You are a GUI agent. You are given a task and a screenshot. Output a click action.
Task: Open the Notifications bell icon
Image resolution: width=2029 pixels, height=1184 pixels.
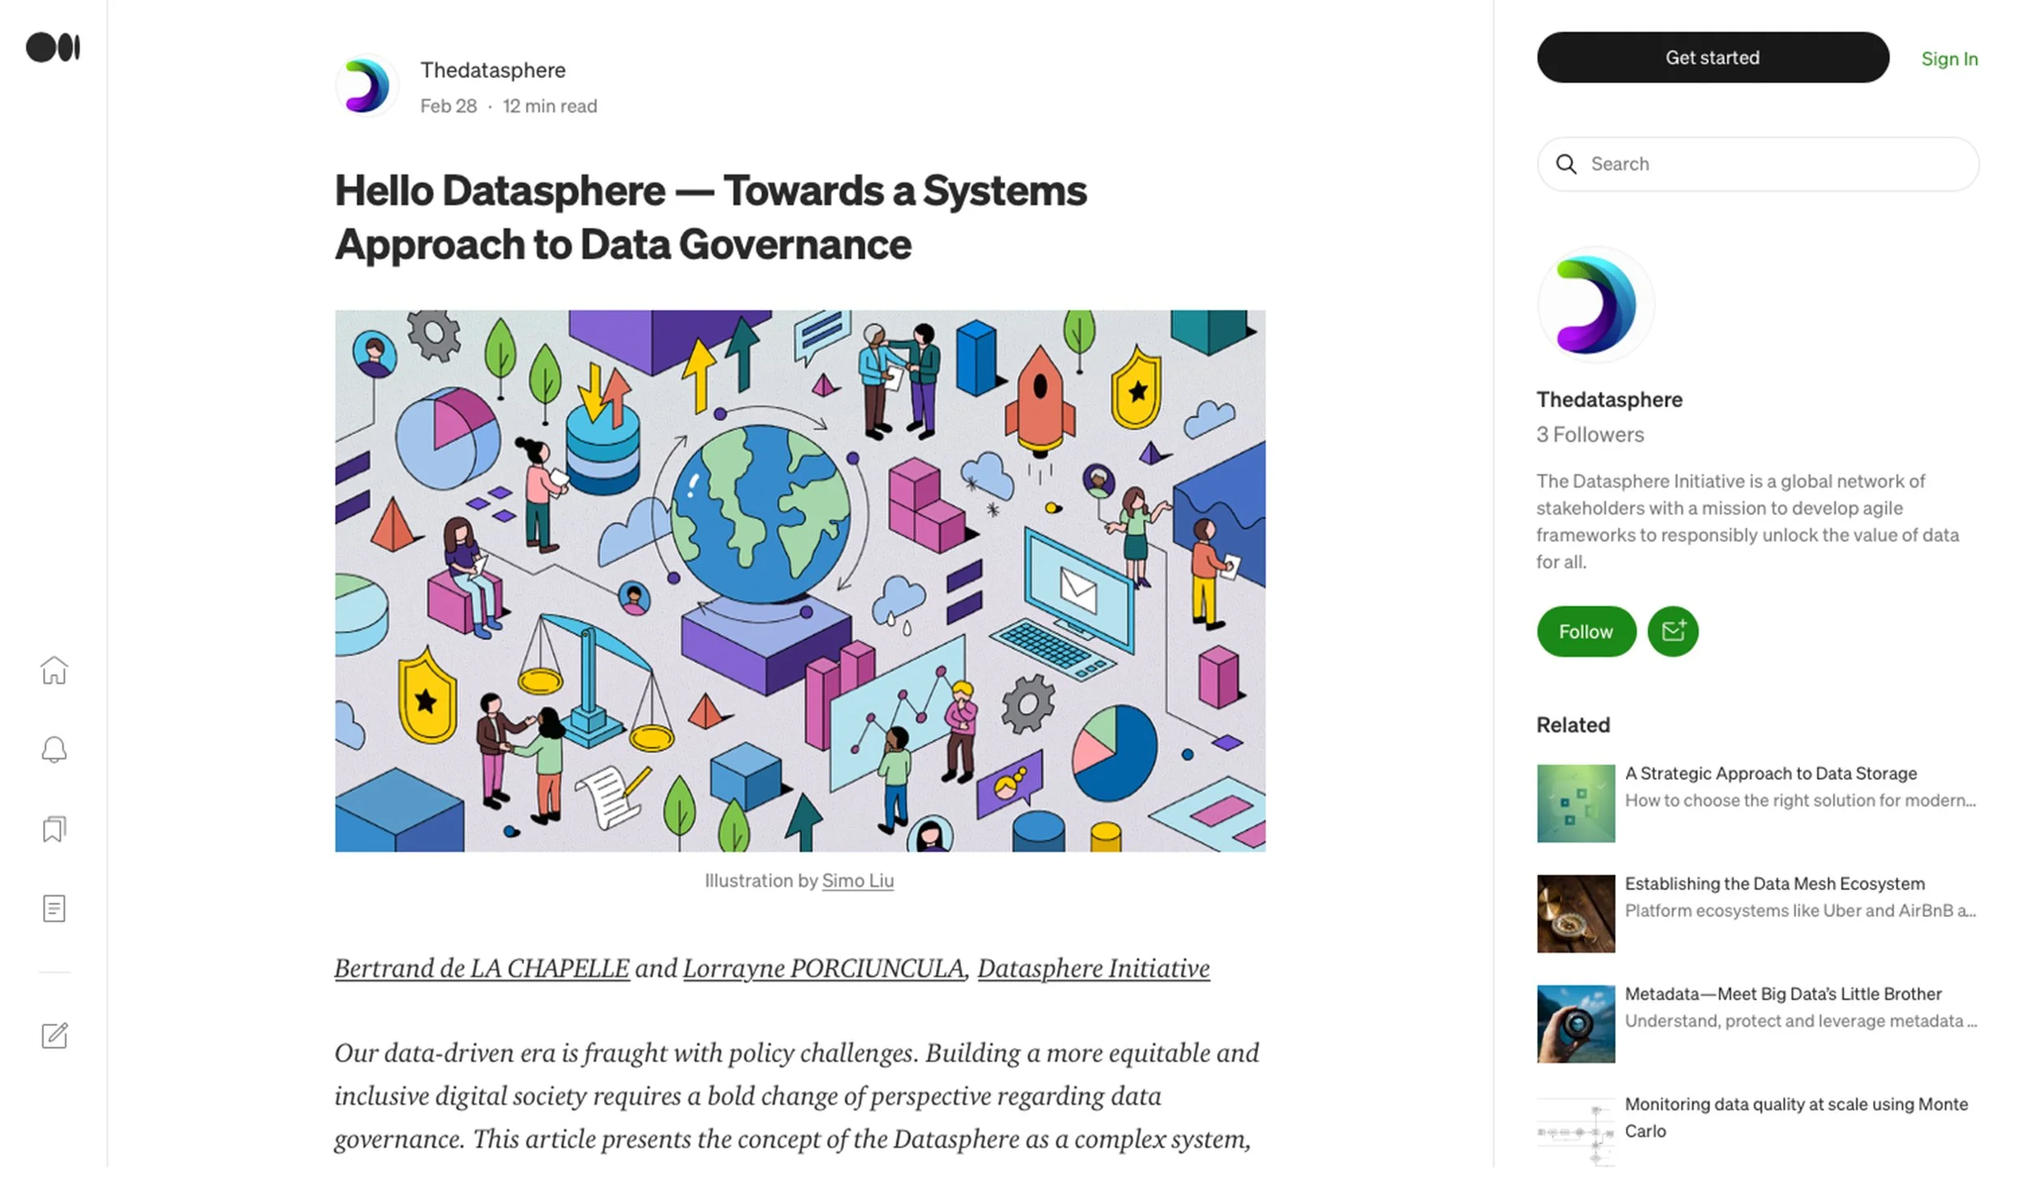click(x=54, y=749)
